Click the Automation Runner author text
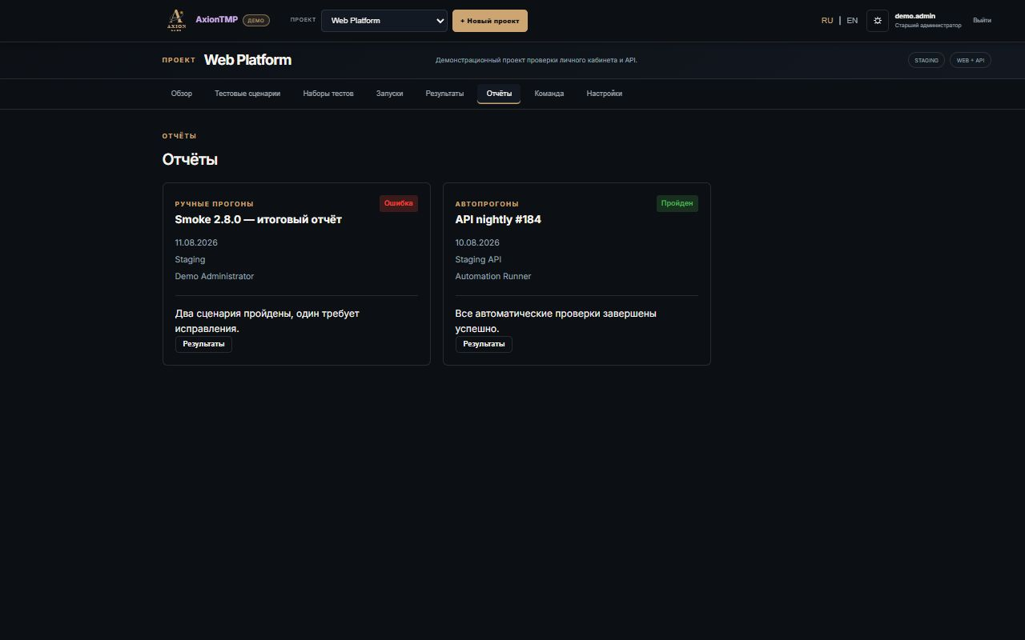This screenshot has width=1025, height=640. tap(493, 276)
